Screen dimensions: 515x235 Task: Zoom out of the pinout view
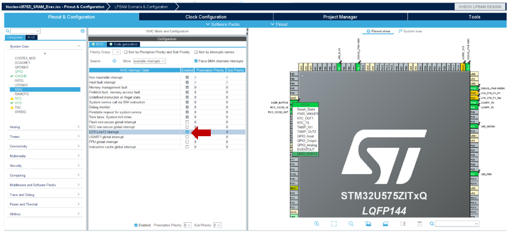(351, 223)
